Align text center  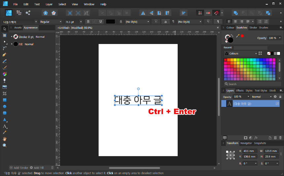235,22
